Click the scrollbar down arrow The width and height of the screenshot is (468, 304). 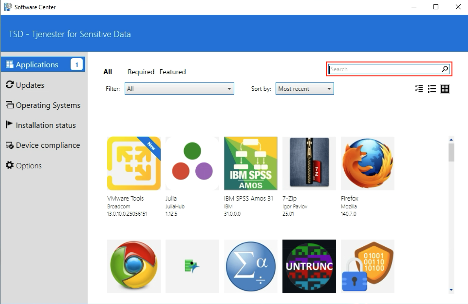[451, 290]
